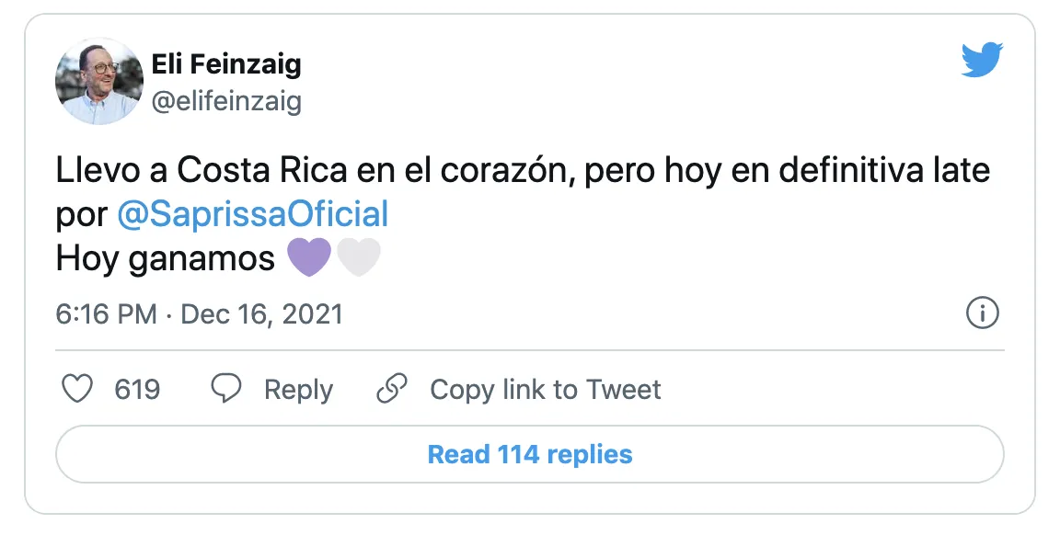Click the Eli Feinzaig display name
The width and height of the screenshot is (1060, 535).
coord(225,65)
